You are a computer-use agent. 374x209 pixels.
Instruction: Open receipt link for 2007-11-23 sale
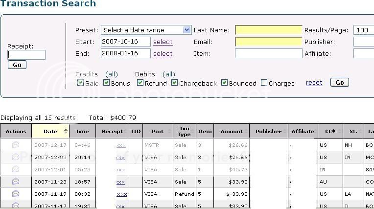[121, 182]
